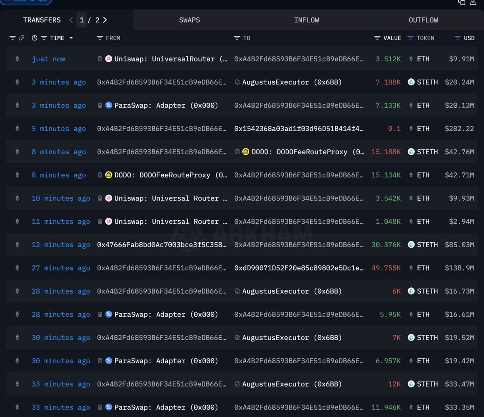Click Uniswap logo in the $2.94M row
The width and height of the screenshot is (484, 417).
pyautogui.click(x=108, y=221)
